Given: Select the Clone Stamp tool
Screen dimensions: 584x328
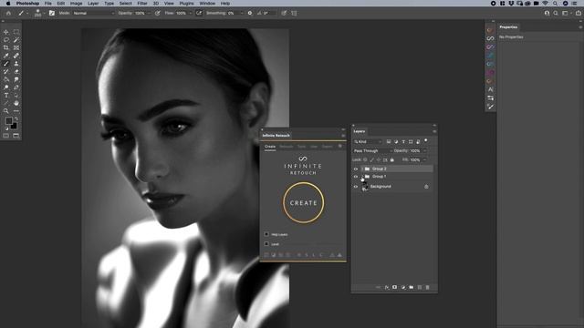Looking at the screenshot, I should [x=16, y=64].
